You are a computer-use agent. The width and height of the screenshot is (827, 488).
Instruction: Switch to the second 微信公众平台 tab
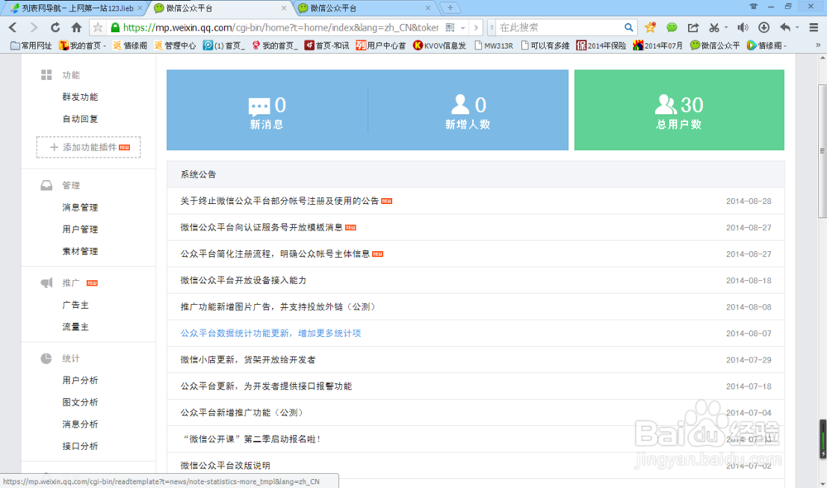(x=219, y=8)
